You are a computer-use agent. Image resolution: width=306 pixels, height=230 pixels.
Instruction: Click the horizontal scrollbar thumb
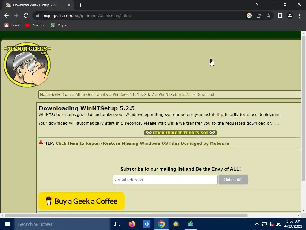point(126,215)
